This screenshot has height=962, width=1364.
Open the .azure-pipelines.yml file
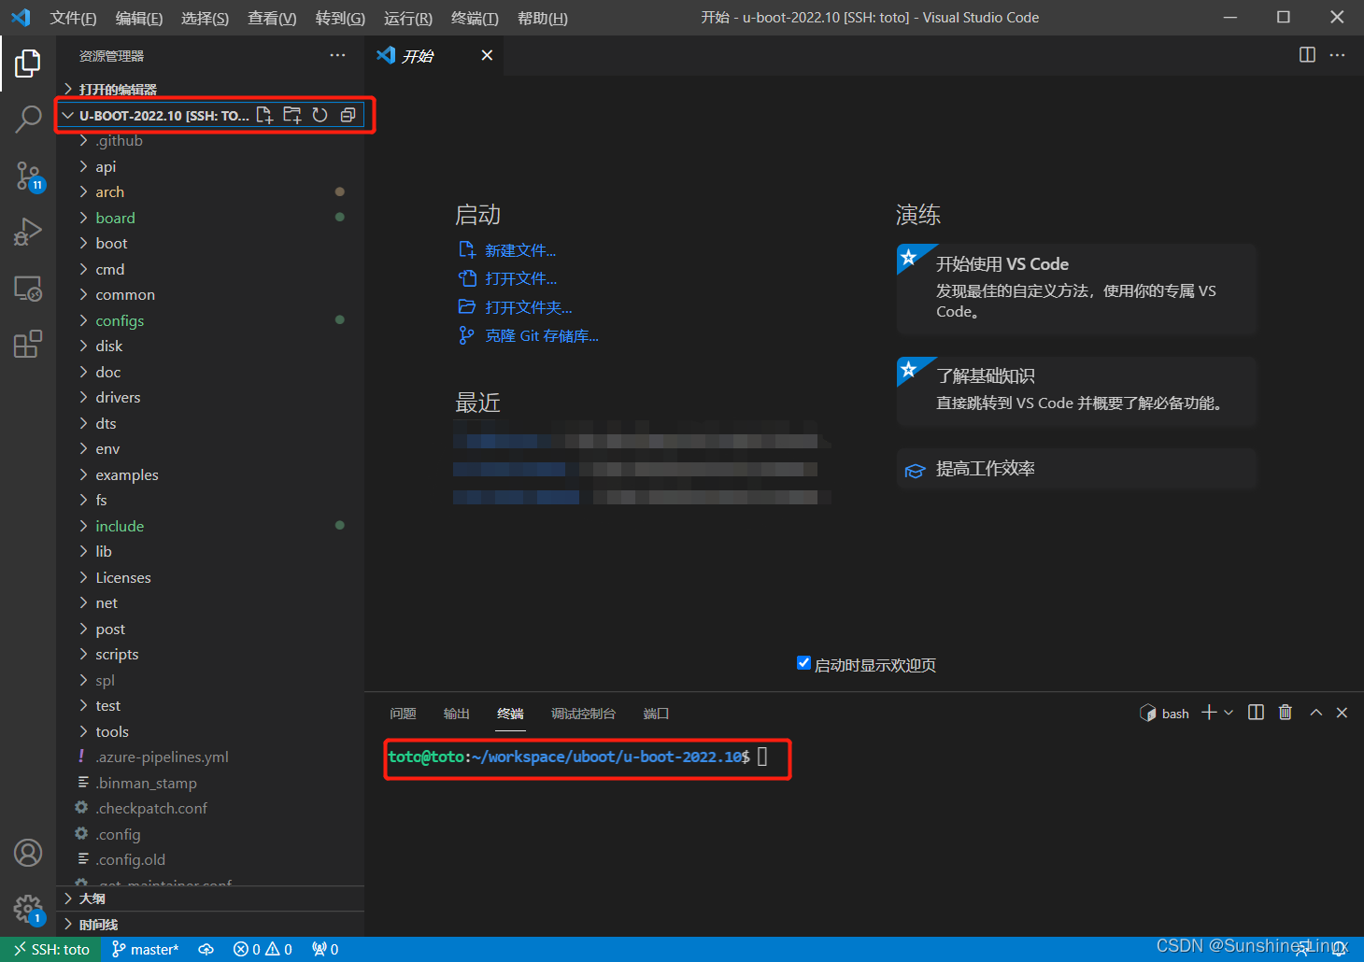210,757
